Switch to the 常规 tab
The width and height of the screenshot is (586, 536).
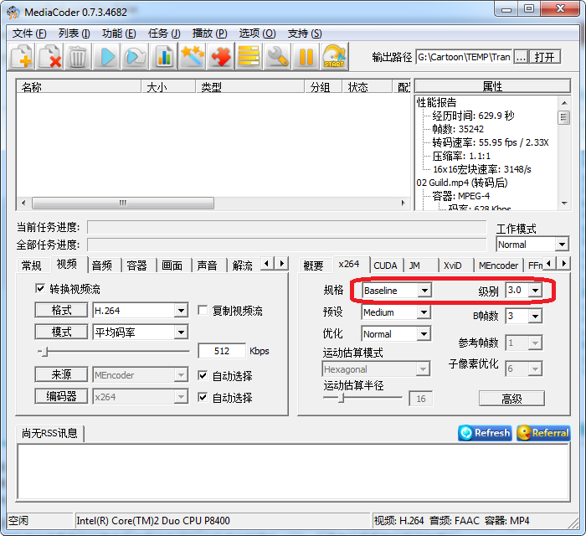click(x=32, y=265)
